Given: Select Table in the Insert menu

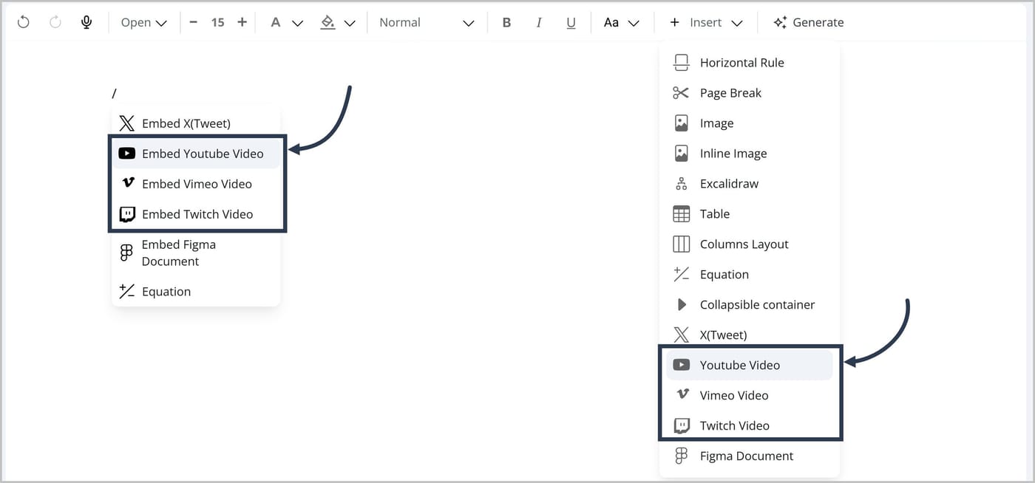Looking at the screenshot, I should click(x=750, y=214).
